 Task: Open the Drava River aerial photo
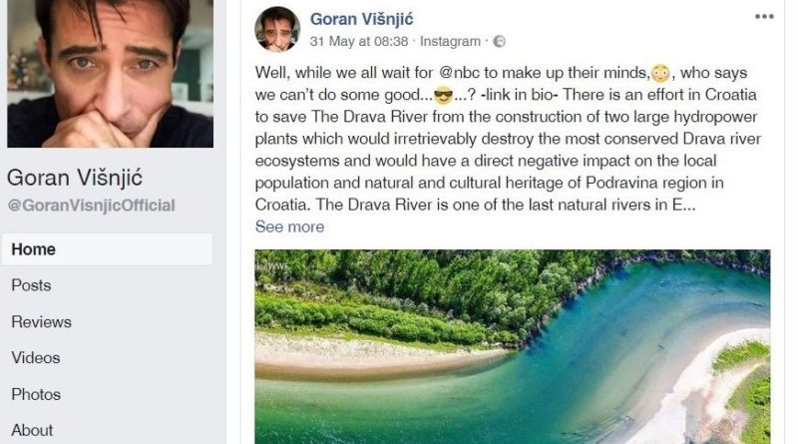513,347
